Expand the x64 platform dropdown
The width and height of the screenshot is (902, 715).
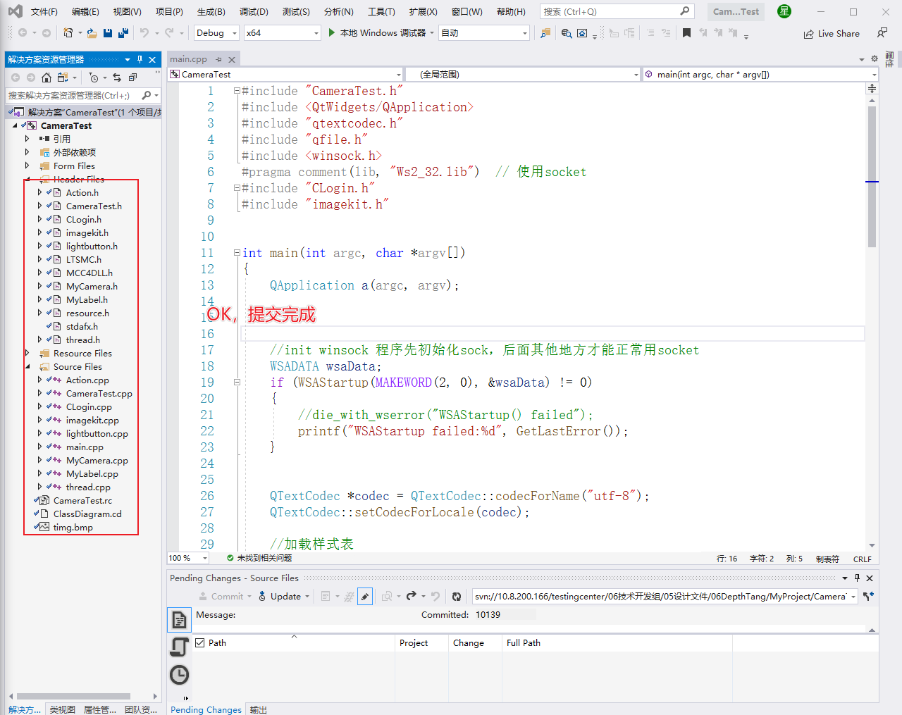[x=283, y=32]
